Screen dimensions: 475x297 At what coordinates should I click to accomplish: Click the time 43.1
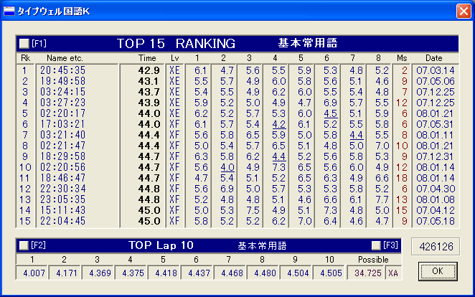pyautogui.click(x=149, y=81)
